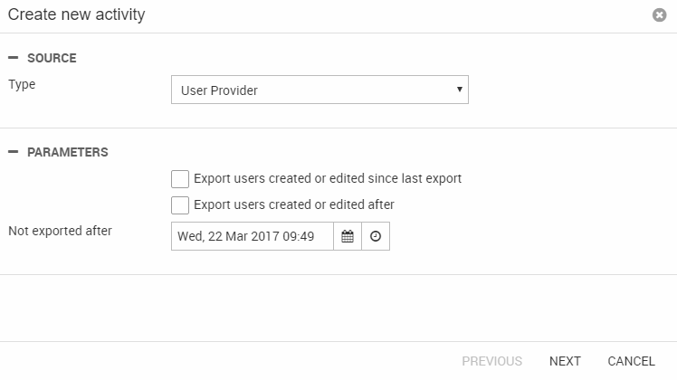Screen dimensions: 677x380
Task: Click the Not exported after date field
Action: (x=252, y=236)
